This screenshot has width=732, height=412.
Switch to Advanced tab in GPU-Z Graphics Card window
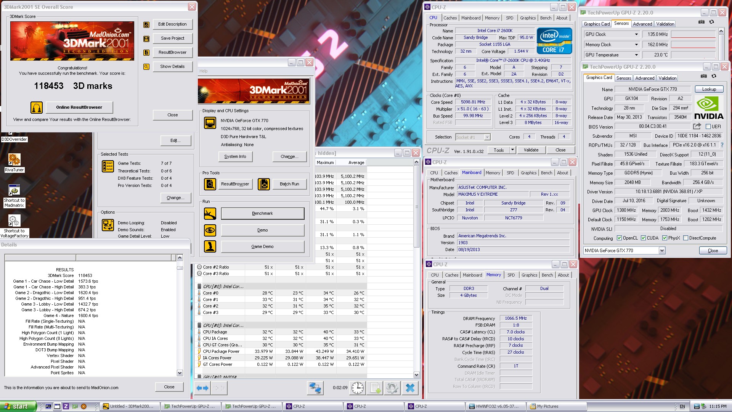[x=645, y=78]
